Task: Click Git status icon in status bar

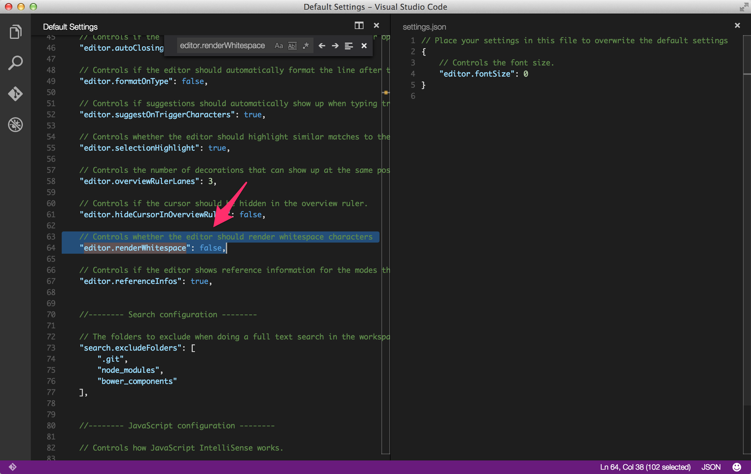Action: pos(12,467)
